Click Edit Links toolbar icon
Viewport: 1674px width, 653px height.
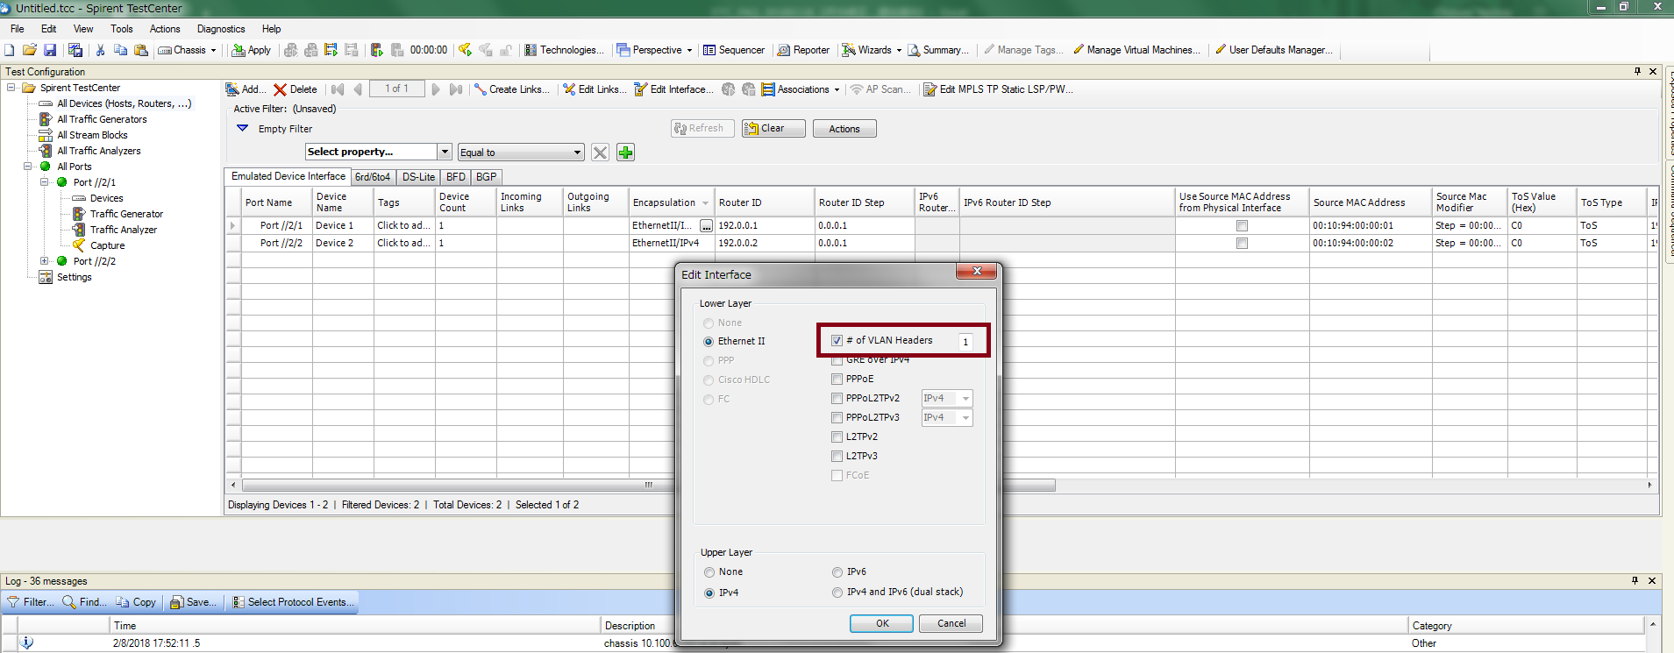point(569,89)
